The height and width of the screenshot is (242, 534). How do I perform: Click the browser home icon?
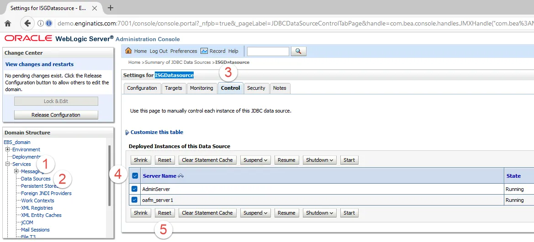(7, 23)
